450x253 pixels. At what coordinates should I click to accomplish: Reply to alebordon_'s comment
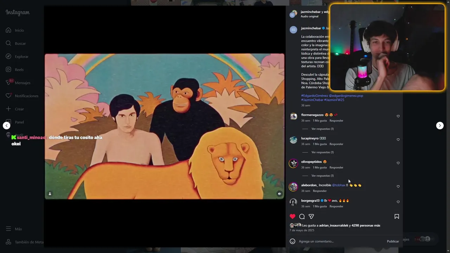pyautogui.click(x=320, y=191)
